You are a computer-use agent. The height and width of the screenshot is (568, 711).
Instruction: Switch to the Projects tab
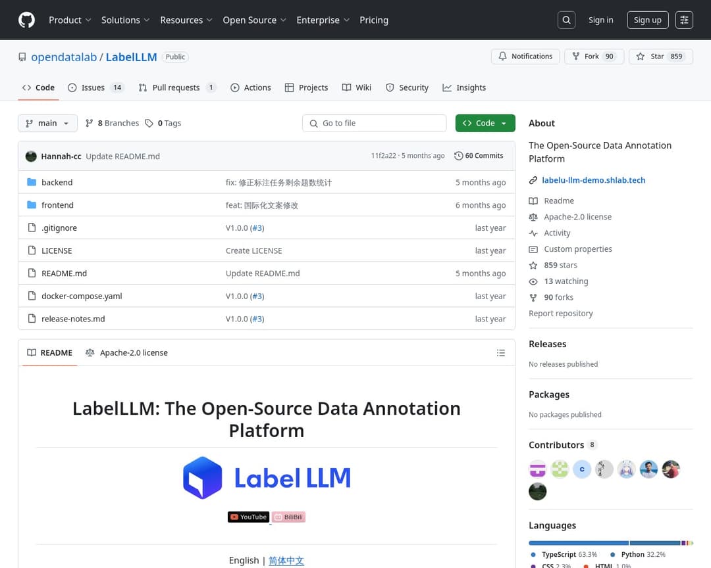[306, 87]
